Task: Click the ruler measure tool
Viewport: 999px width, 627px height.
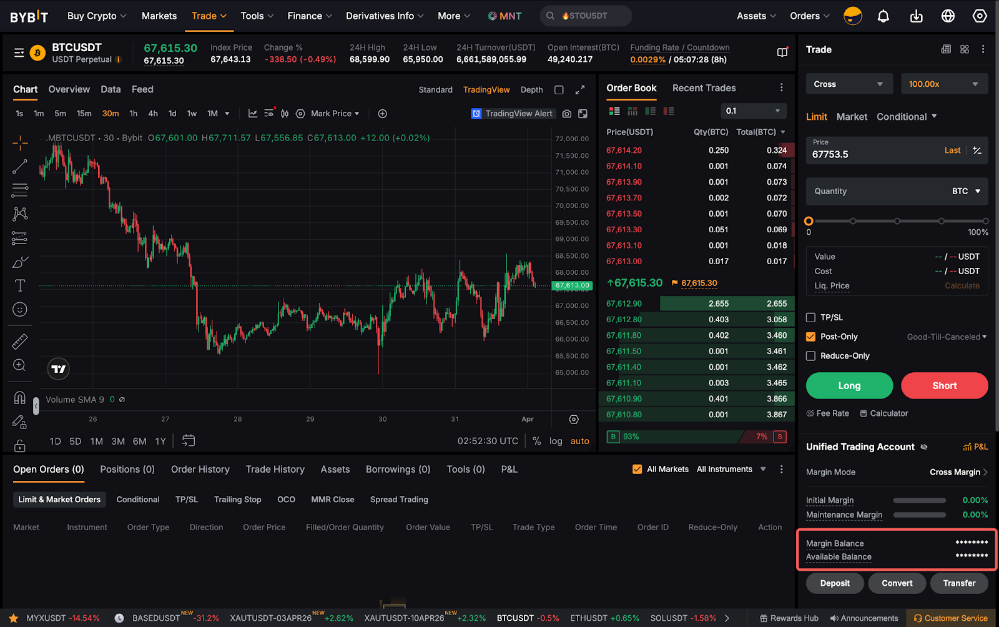Action: [20, 342]
